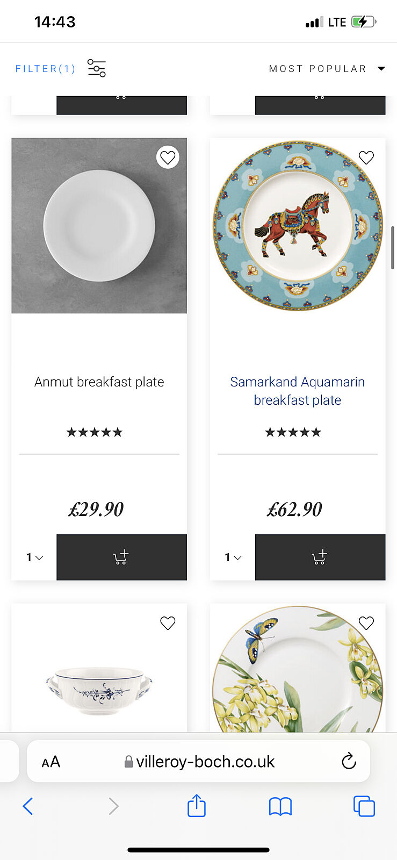Favorite the blue-decorated soup cup

tap(168, 623)
